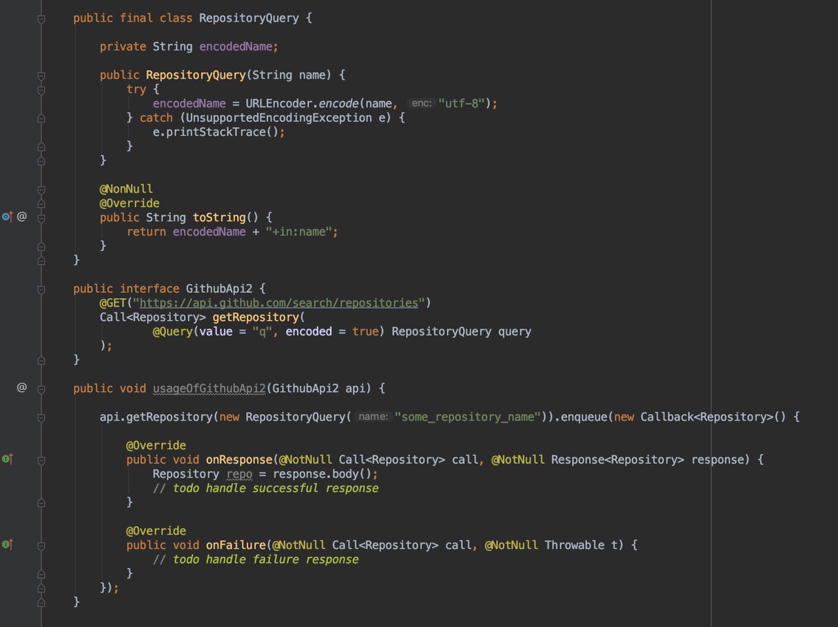Open the implemented-method gutter icon beside onFailure

(x=7, y=544)
